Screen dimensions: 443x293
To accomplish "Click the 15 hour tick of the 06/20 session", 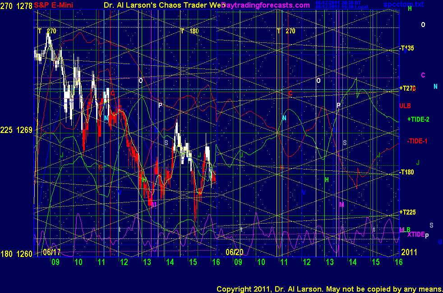I will tap(375, 262).
